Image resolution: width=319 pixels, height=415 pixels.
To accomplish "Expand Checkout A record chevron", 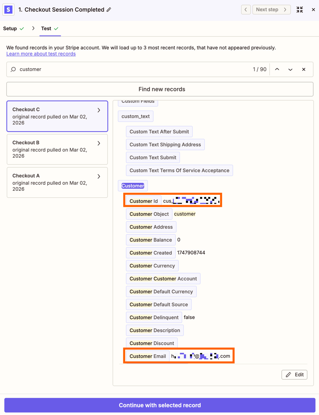I will [x=99, y=176].
